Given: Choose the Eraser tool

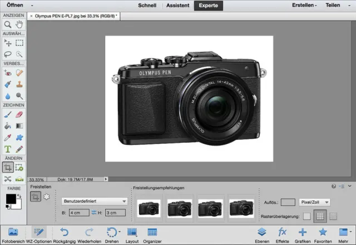Looking at the screenshot, I should [19, 114].
